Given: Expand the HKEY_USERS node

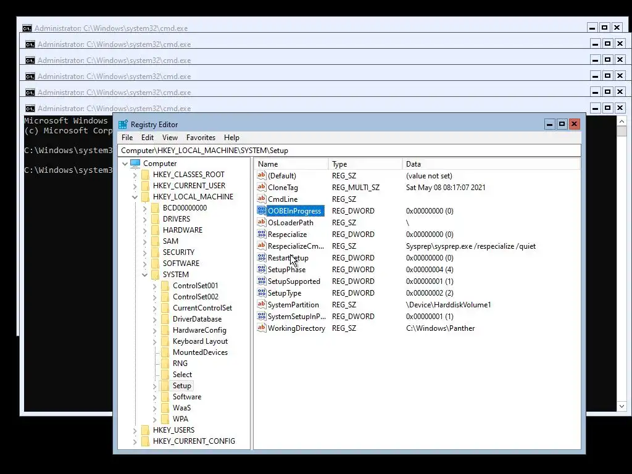Looking at the screenshot, I should tap(135, 430).
